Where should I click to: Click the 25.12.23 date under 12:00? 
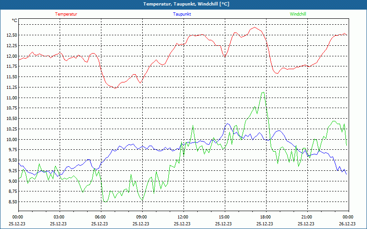(182, 224)
